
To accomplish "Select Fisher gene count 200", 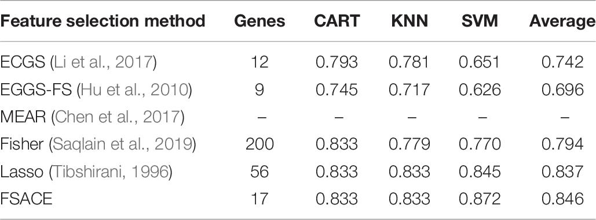I will tap(259, 144).
